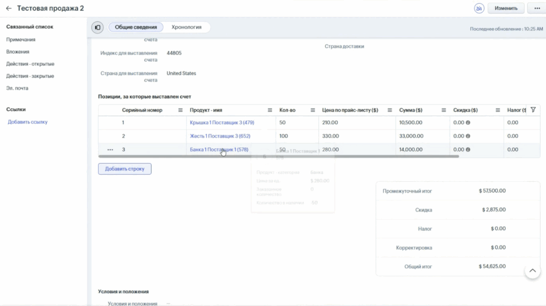Image resolution: width=546 pixels, height=306 pixels.
Task: Click the info icon in first row Скидка
Action: pos(468,123)
